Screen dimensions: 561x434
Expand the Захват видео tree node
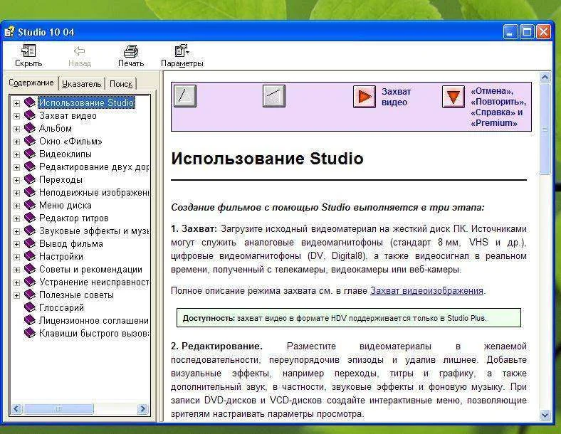(16, 116)
